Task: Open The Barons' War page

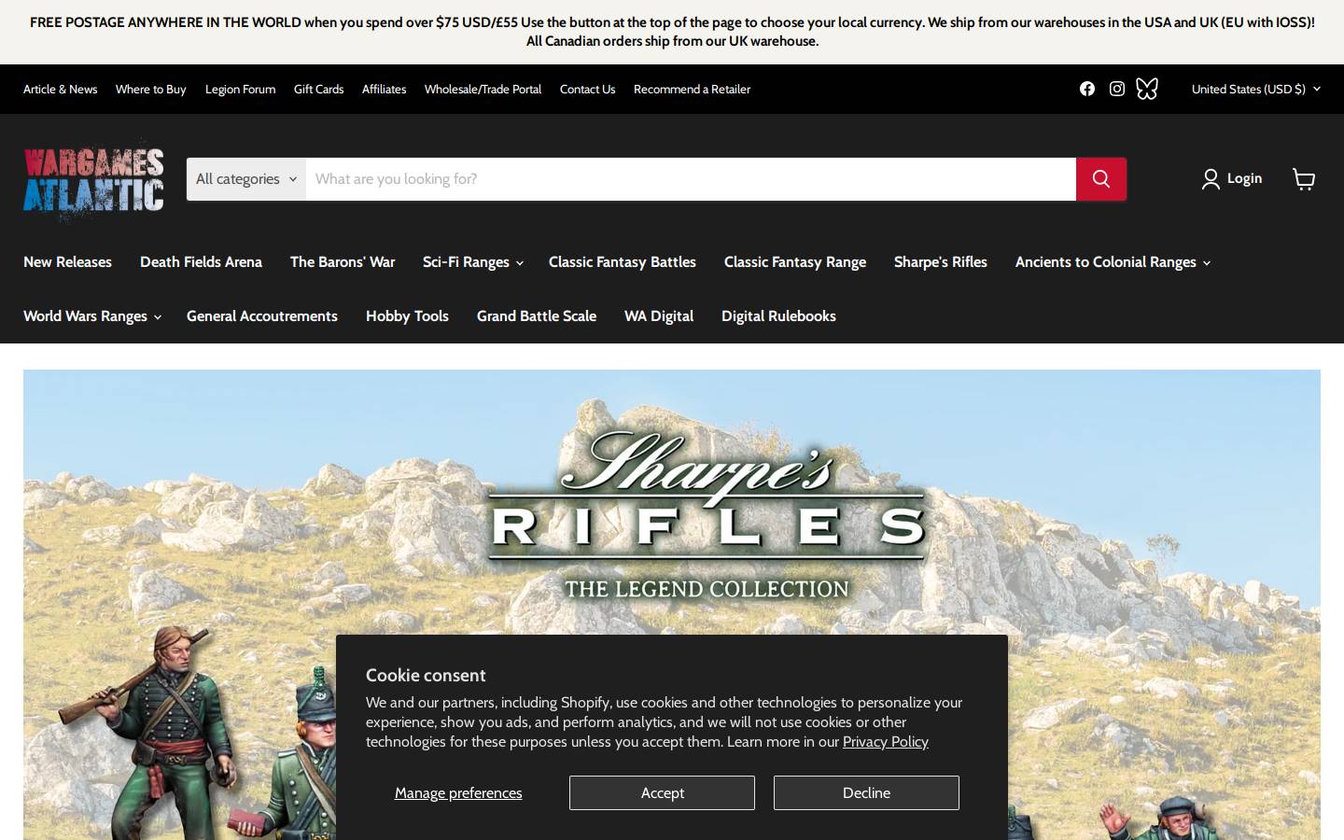Action: 343,262
